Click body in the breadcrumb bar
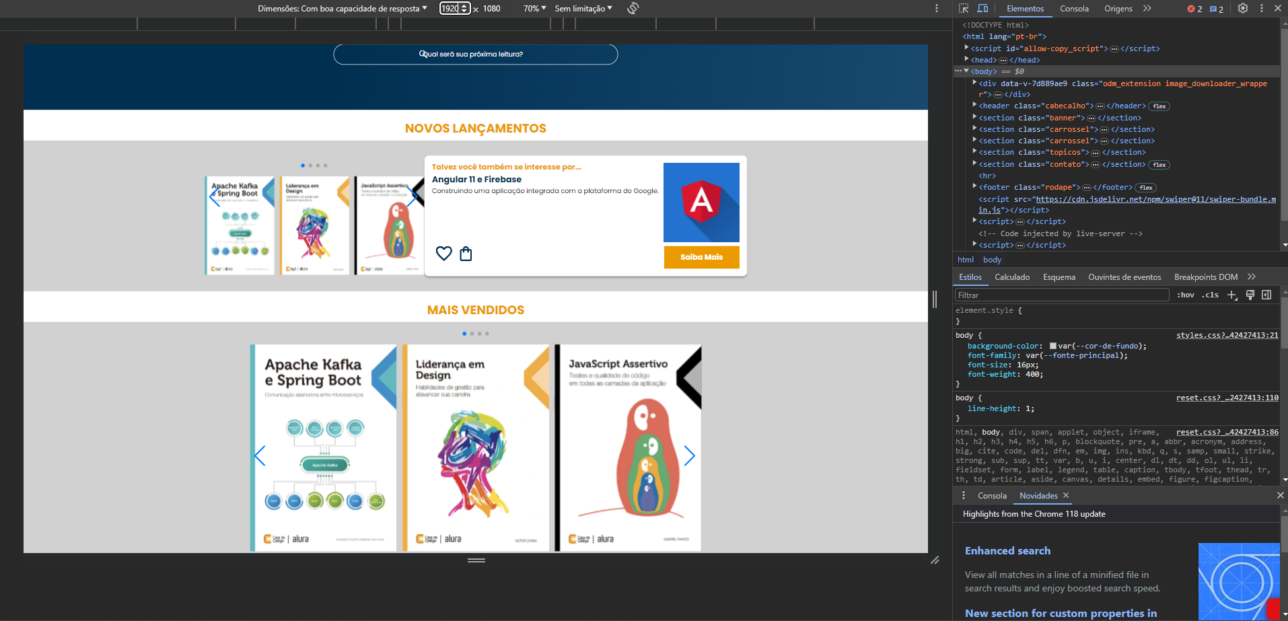The width and height of the screenshot is (1288, 621). click(992, 260)
